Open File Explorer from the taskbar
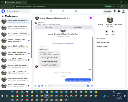The width and height of the screenshot is (128, 102). click(x=61, y=100)
